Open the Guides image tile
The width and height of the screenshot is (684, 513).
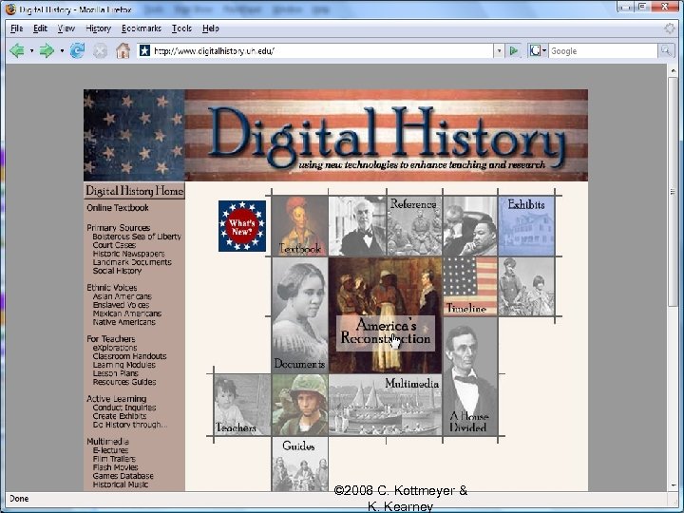[x=299, y=465]
